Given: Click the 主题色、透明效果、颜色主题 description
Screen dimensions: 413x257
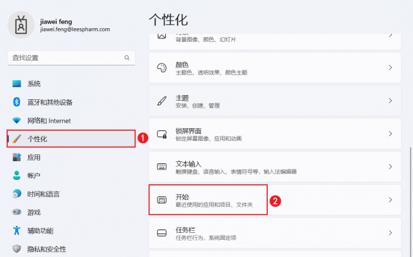Looking at the screenshot, I should click(x=211, y=72).
